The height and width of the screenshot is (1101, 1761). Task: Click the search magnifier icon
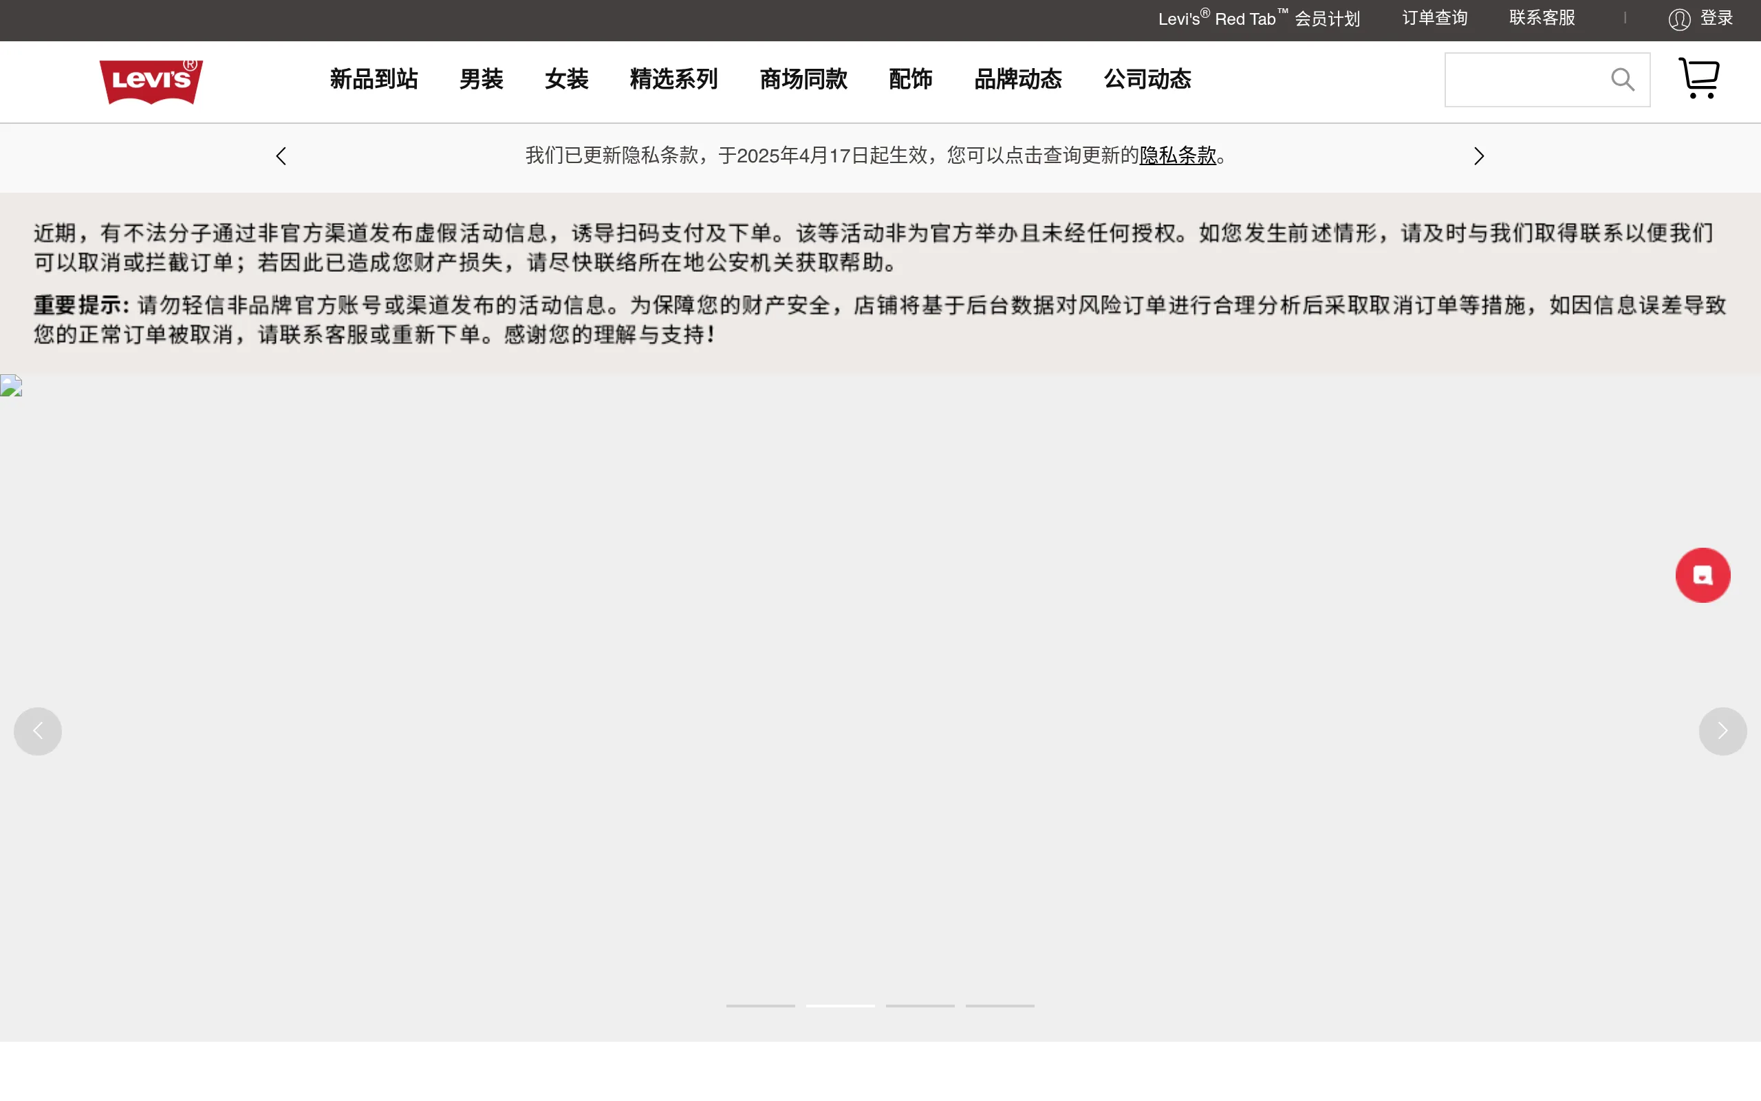(1622, 79)
